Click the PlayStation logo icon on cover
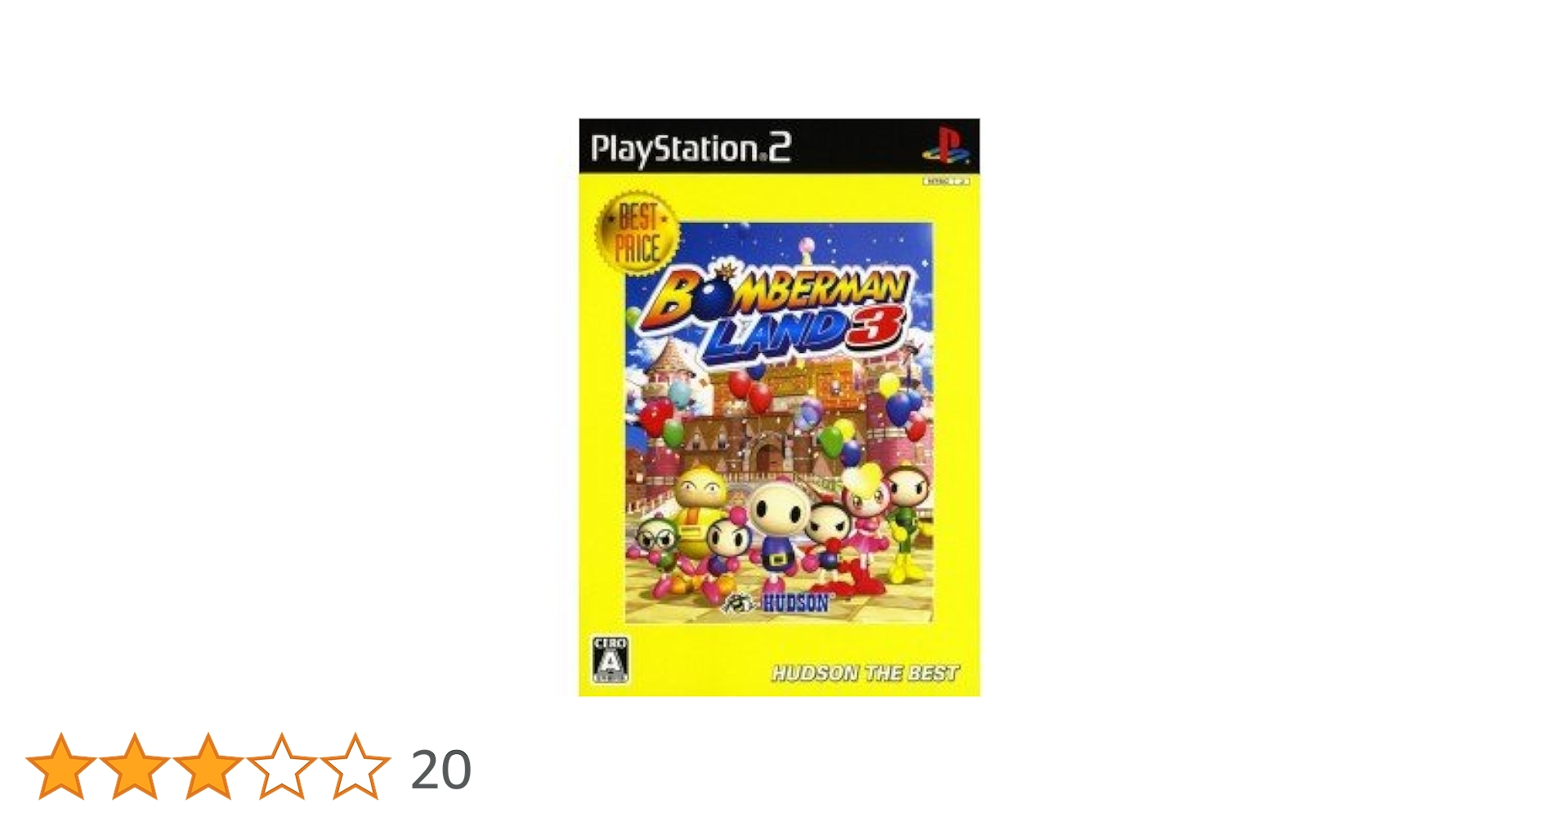 (946, 145)
